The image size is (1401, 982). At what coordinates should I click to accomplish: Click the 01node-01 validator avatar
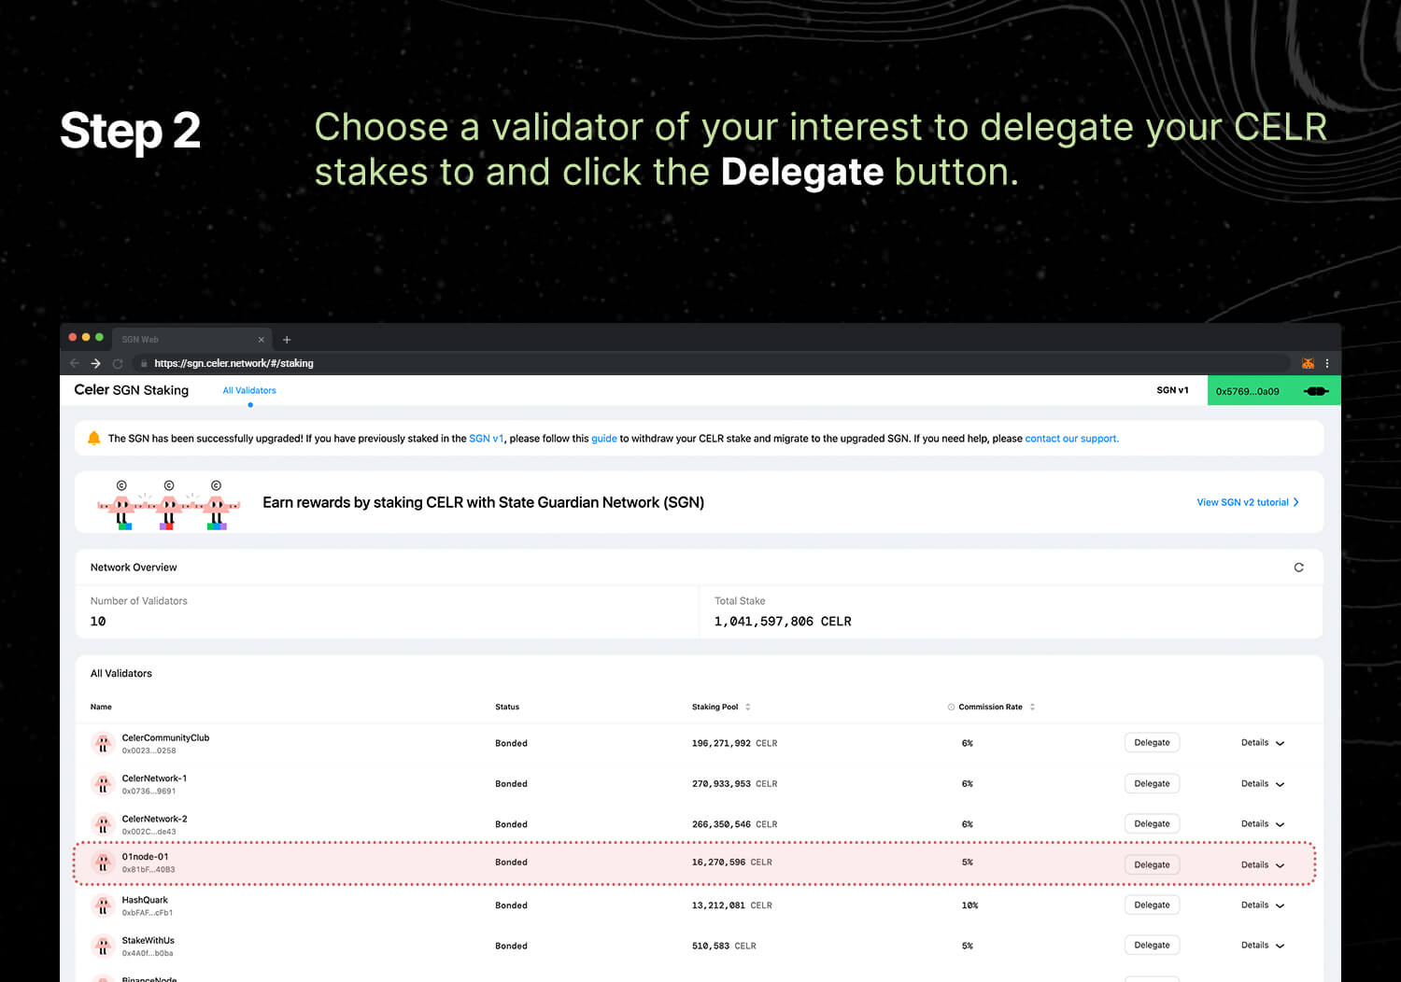click(x=103, y=863)
